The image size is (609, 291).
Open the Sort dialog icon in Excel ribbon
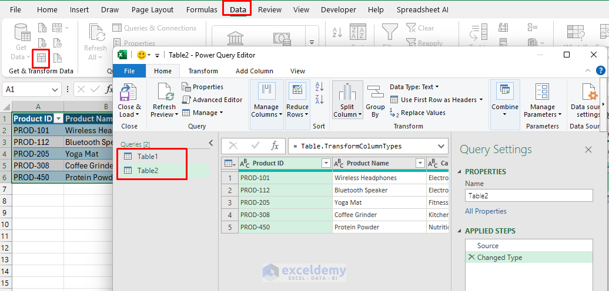358,32
